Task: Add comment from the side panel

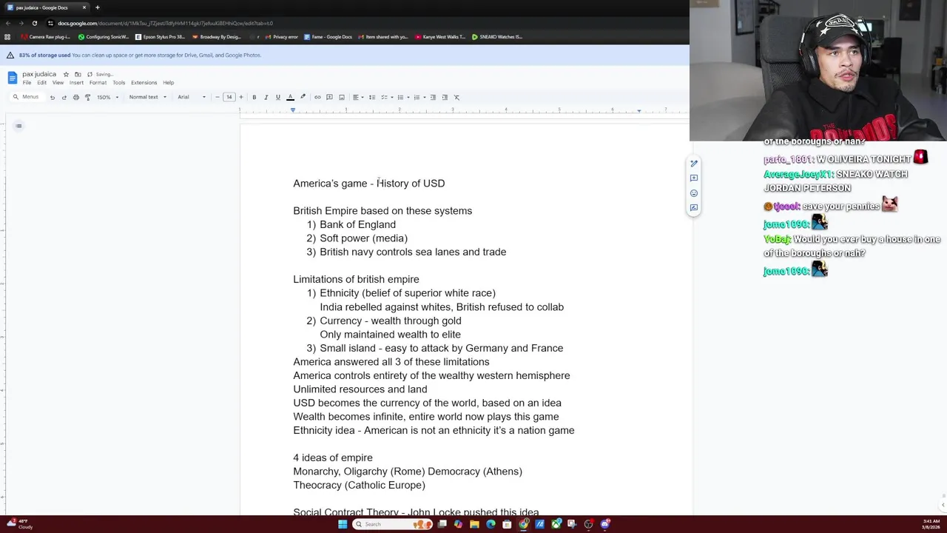Action: (x=694, y=178)
